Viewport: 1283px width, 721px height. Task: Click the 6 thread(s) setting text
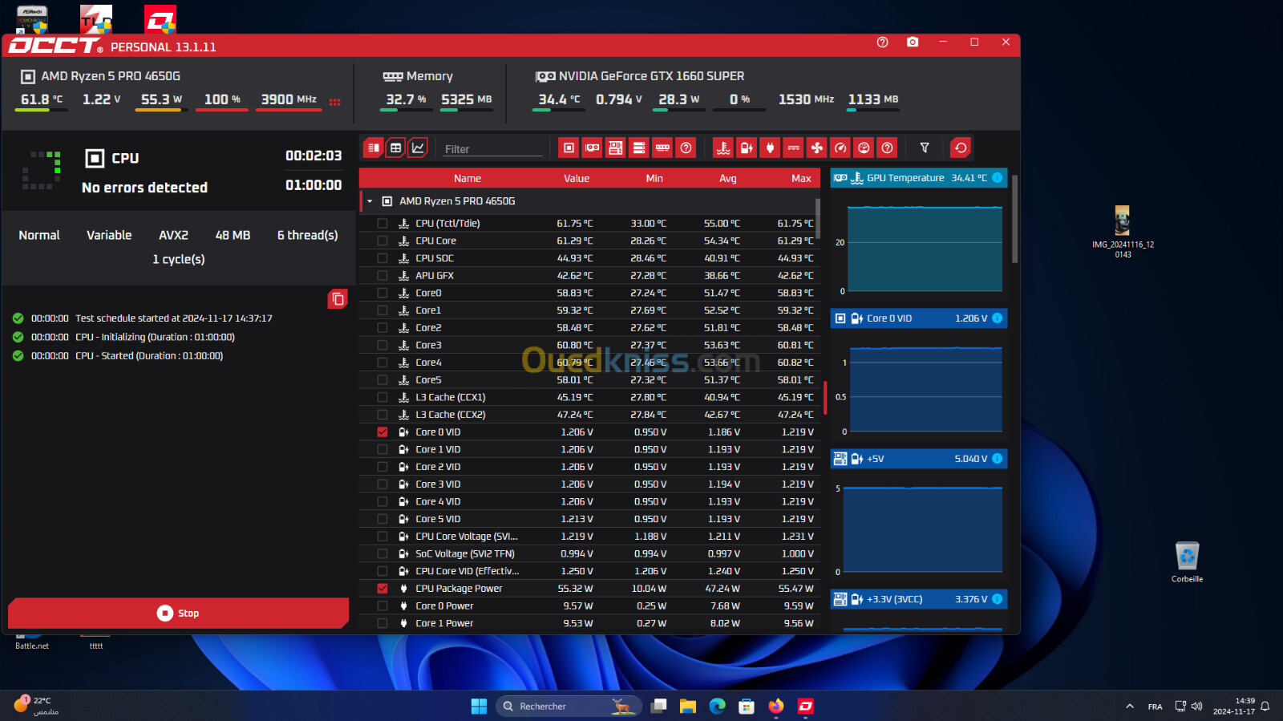tap(307, 235)
